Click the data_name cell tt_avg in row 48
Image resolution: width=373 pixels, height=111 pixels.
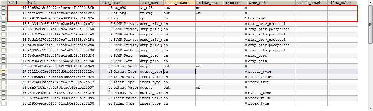click(x=151, y=13)
